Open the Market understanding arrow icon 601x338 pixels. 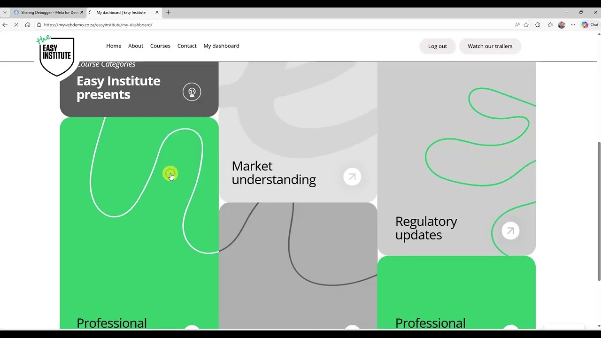coord(352,177)
